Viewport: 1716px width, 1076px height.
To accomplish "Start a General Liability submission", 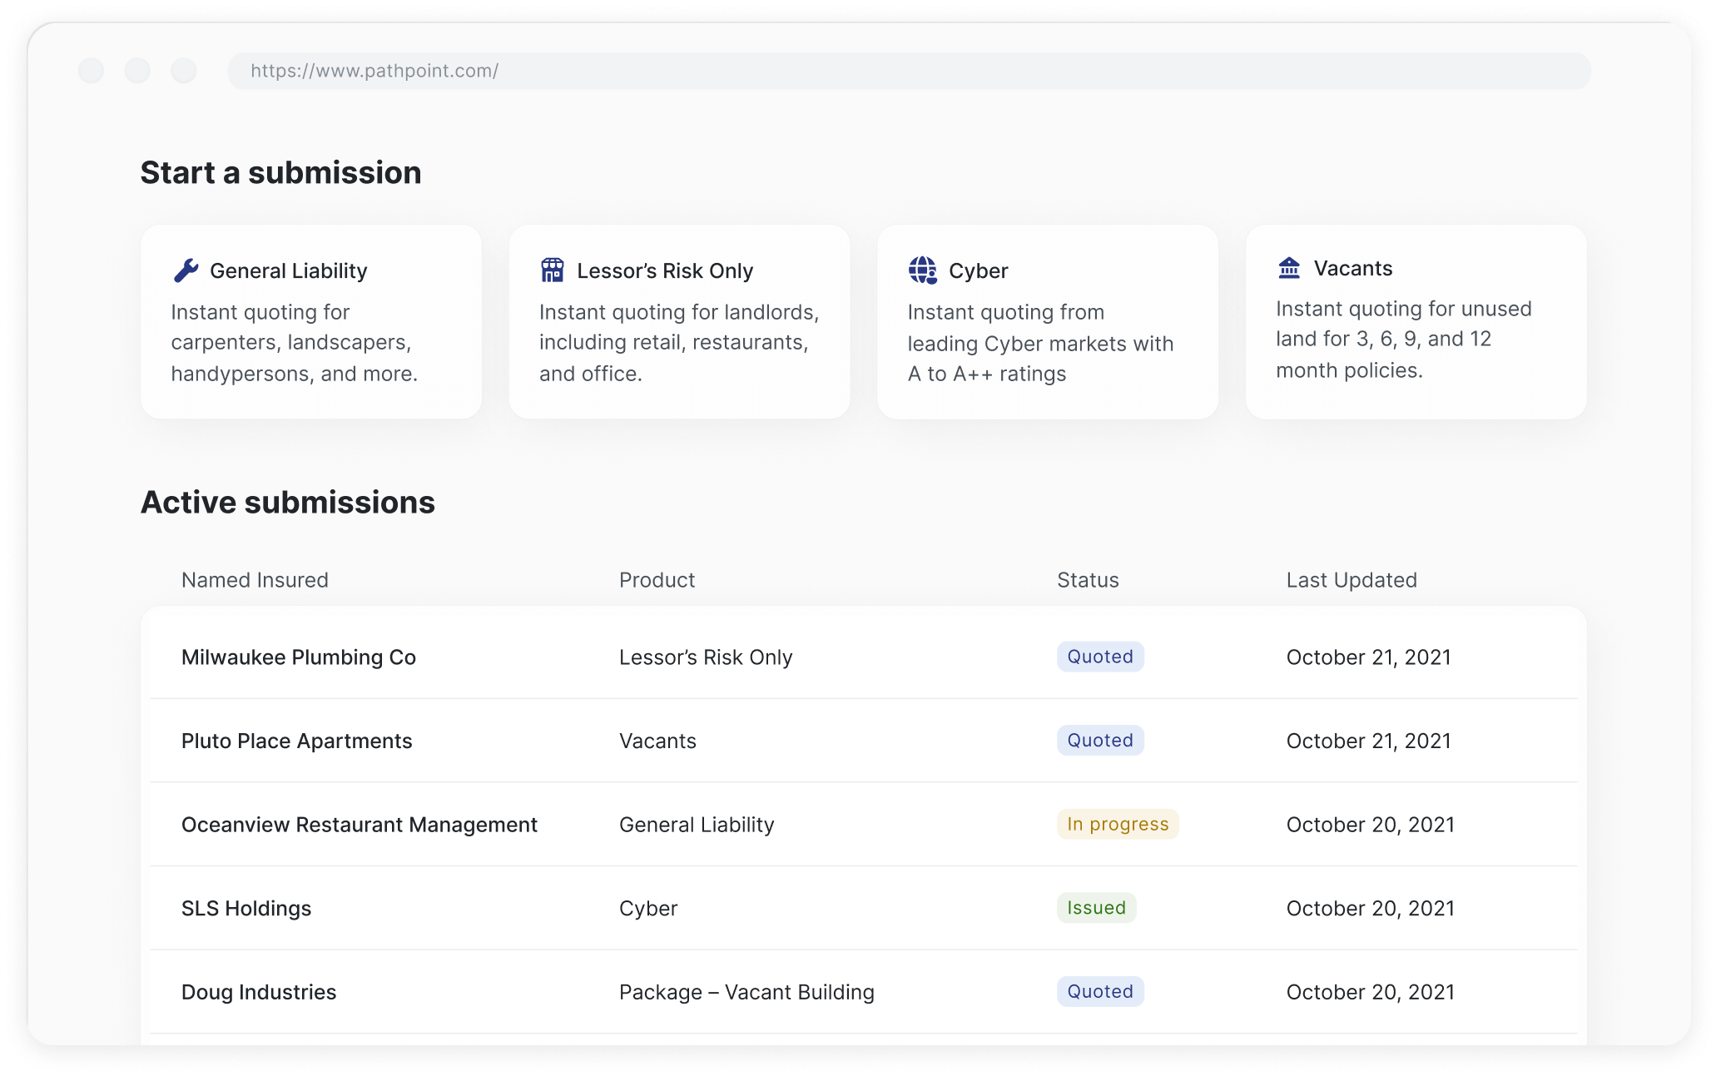I will [311, 322].
